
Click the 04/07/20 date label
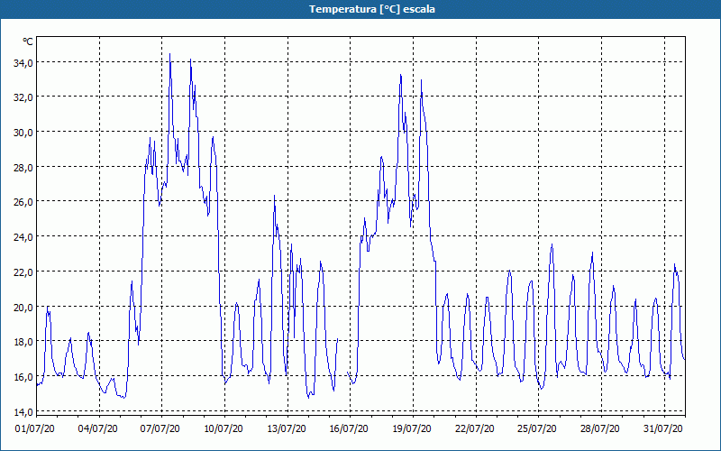pyautogui.click(x=97, y=428)
